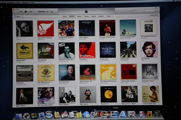Skip back with the rewind button
Image resolution: width=181 pixels, height=120 pixels.
pos(21,12)
